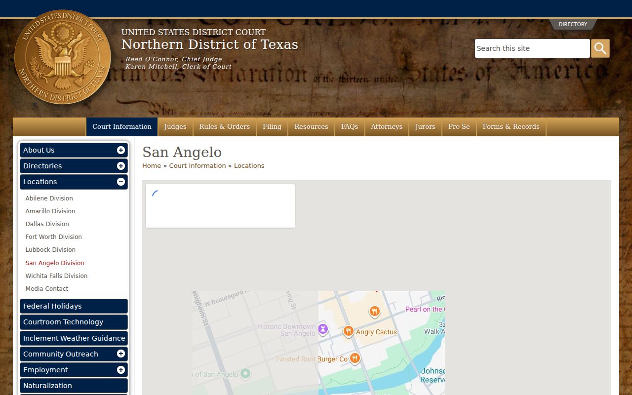Open the Attorneys tab
The width and height of the screenshot is (632, 395).
(387, 127)
